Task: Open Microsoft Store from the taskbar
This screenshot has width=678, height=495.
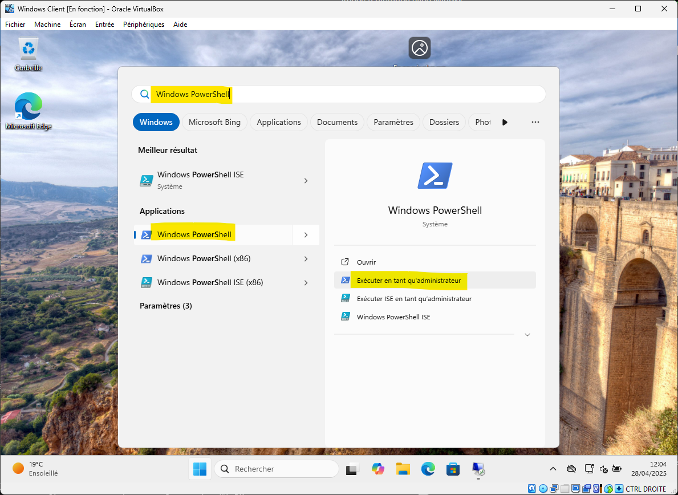Action: click(453, 469)
